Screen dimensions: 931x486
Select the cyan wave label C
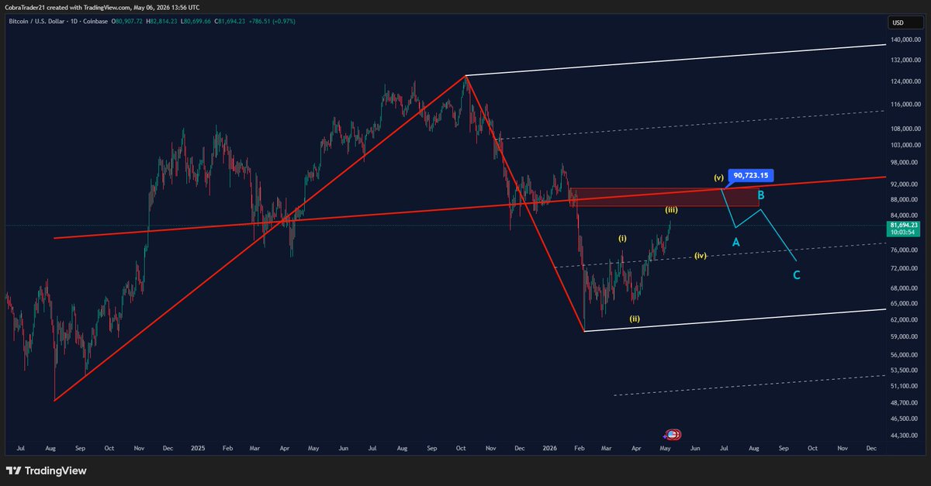tap(796, 274)
